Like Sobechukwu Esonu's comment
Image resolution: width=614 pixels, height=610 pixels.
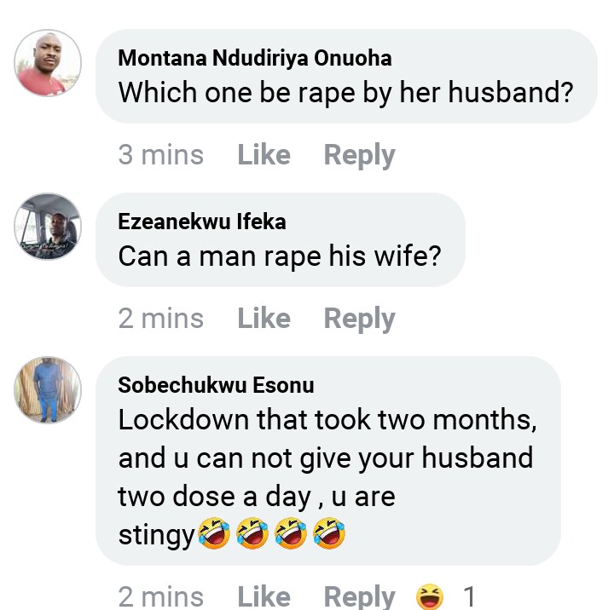tap(264, 596)
